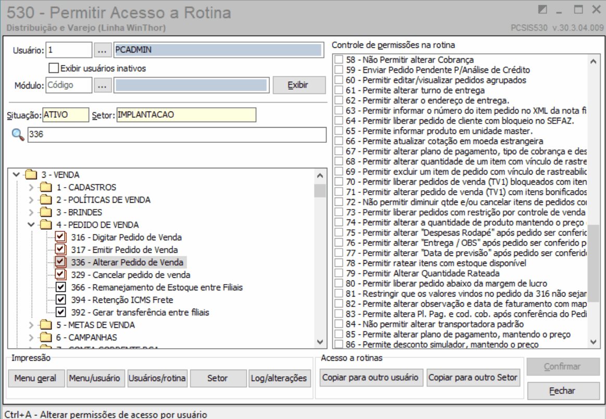The image size is (606, 419).
Task: Click the Situação field showing ATIVO
Action: pos(66,115)
